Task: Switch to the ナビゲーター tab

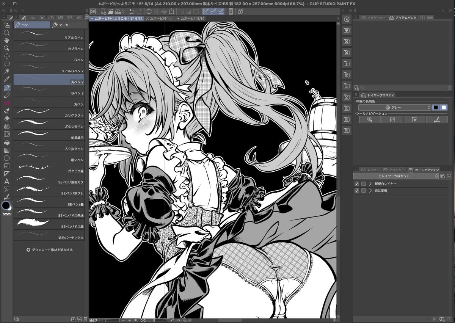Action: point(373,17)
